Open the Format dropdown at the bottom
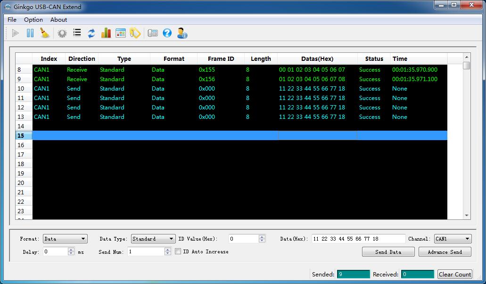Screen dimensions: 486x284 click(65, 239)
